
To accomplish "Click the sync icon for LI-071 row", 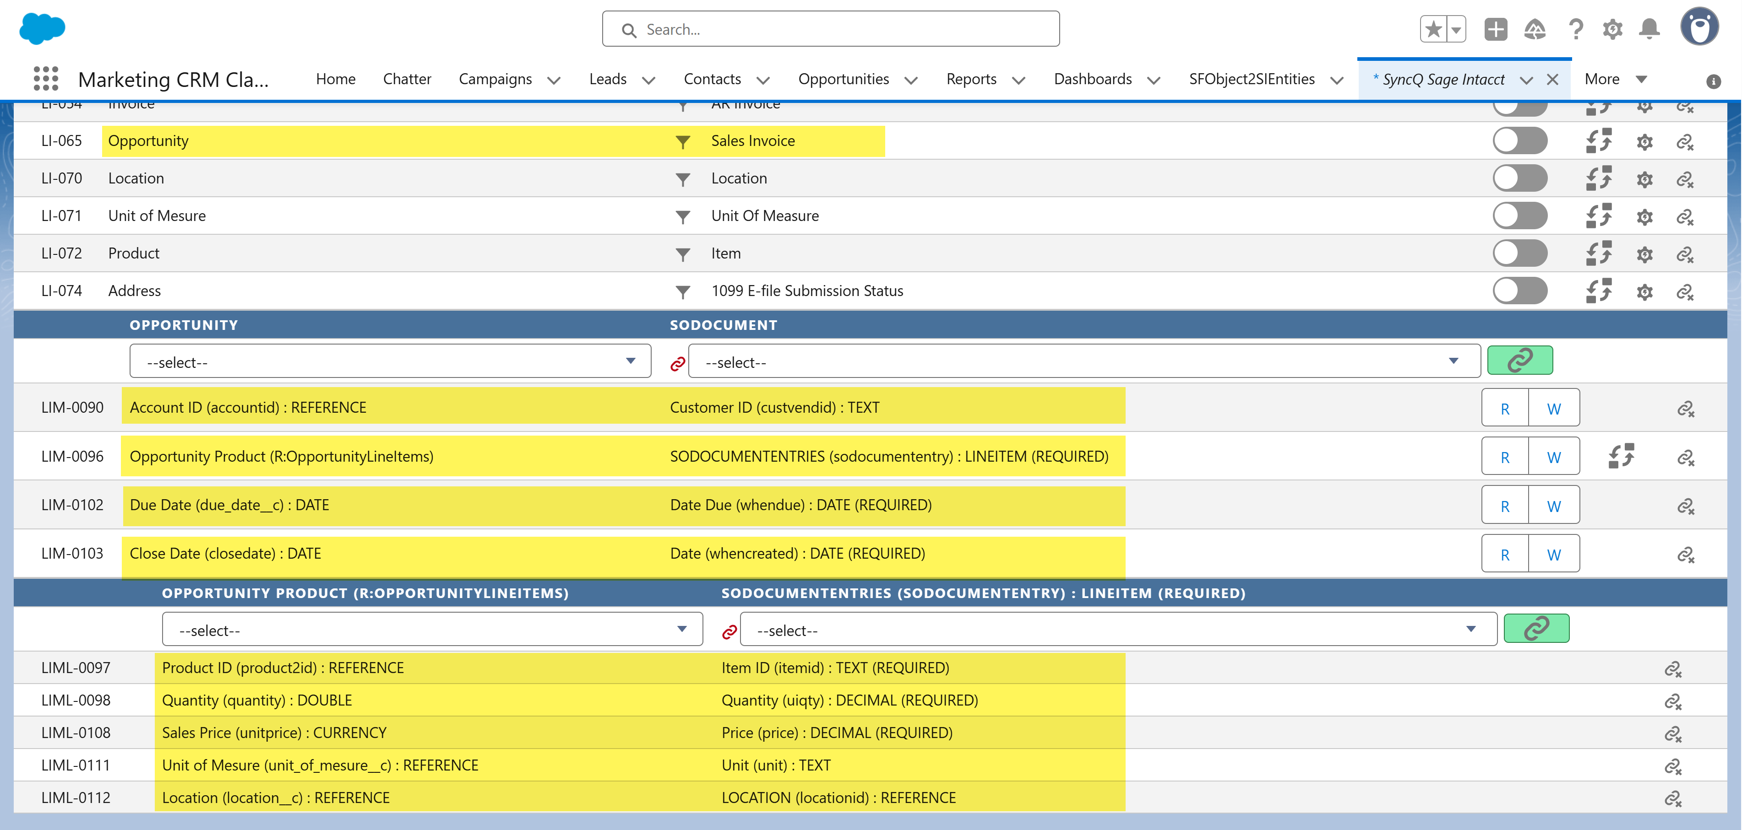I will tap(1599, 216).
